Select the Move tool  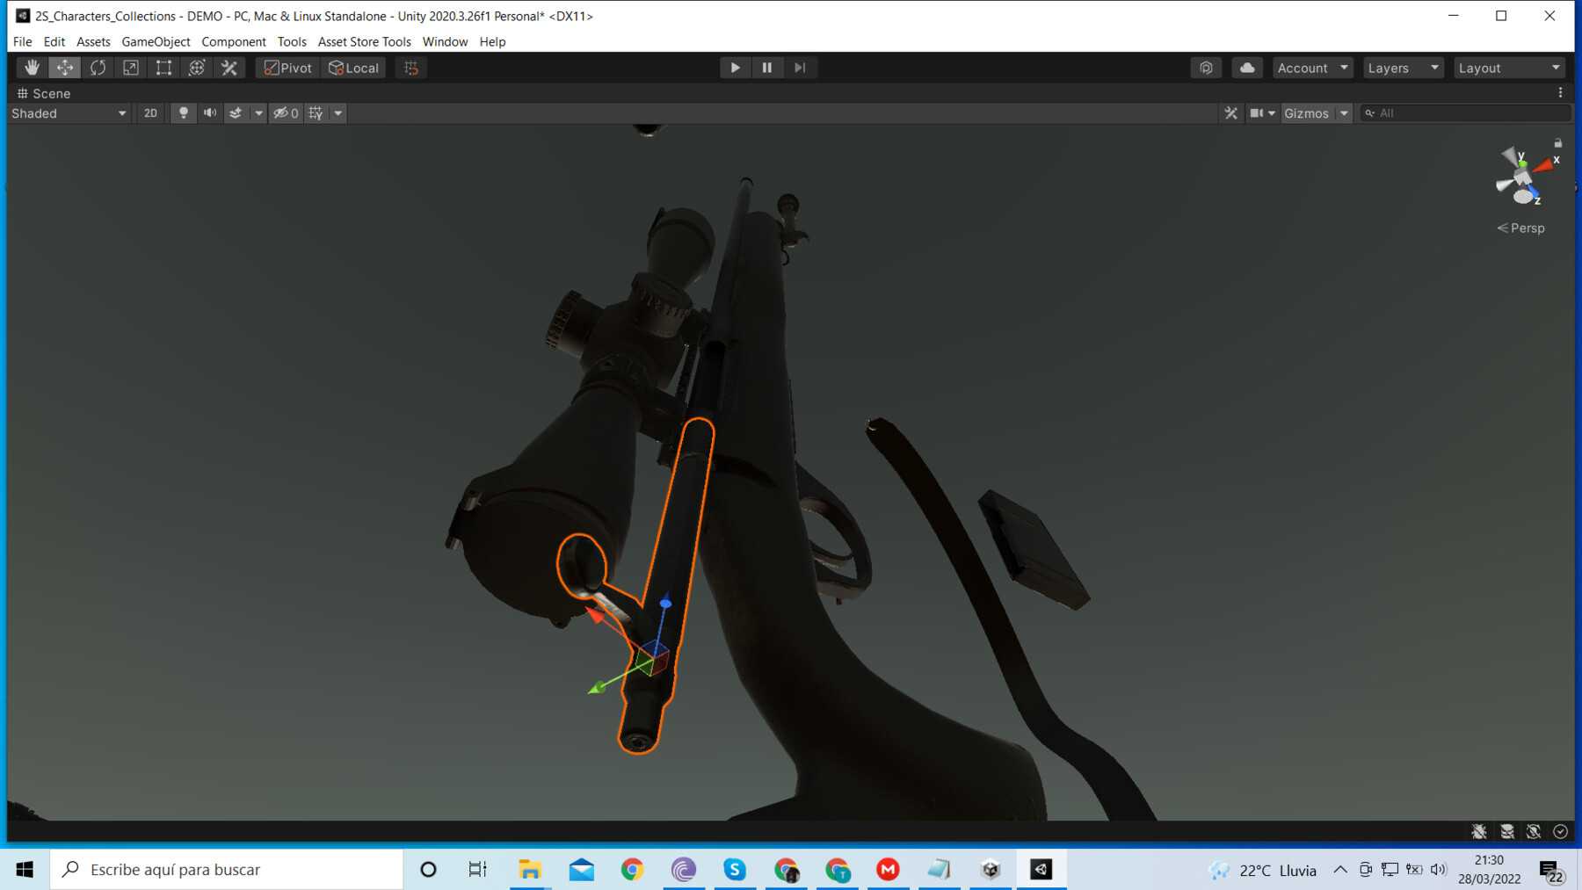tap(65, 68)
